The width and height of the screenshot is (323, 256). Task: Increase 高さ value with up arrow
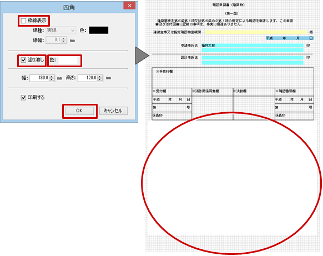pyautogui.click(x=100, y=77)
